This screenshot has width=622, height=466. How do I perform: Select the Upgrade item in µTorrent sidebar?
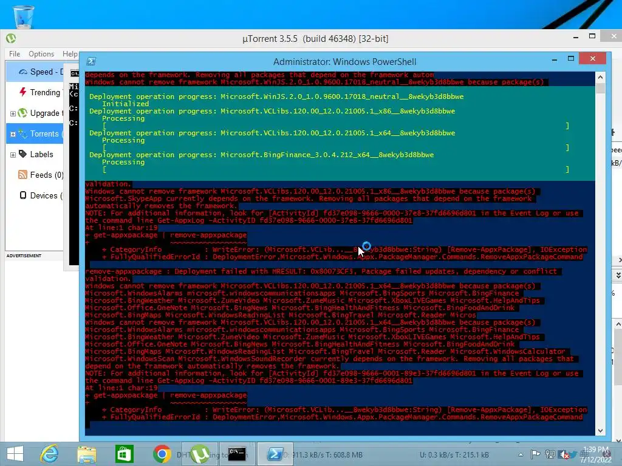(x=35, y=113)
